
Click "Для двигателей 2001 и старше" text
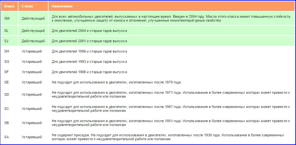coord(89,41)
